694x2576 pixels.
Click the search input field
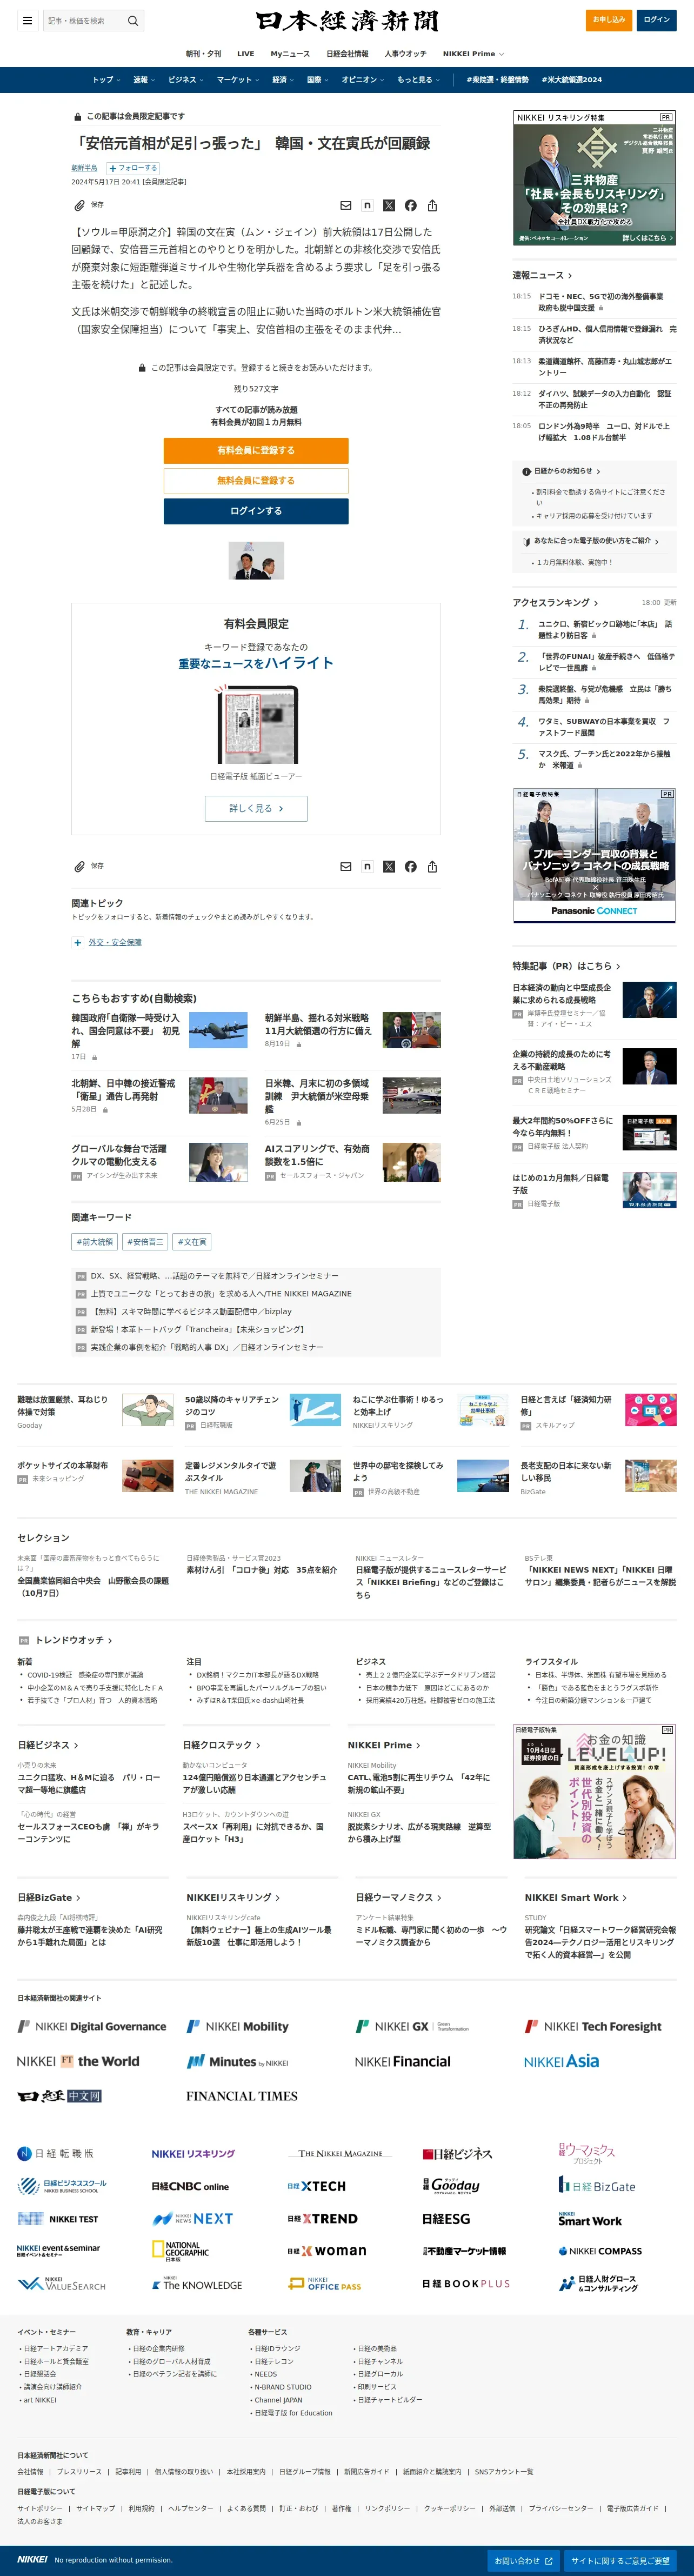[x=83, y=20]
